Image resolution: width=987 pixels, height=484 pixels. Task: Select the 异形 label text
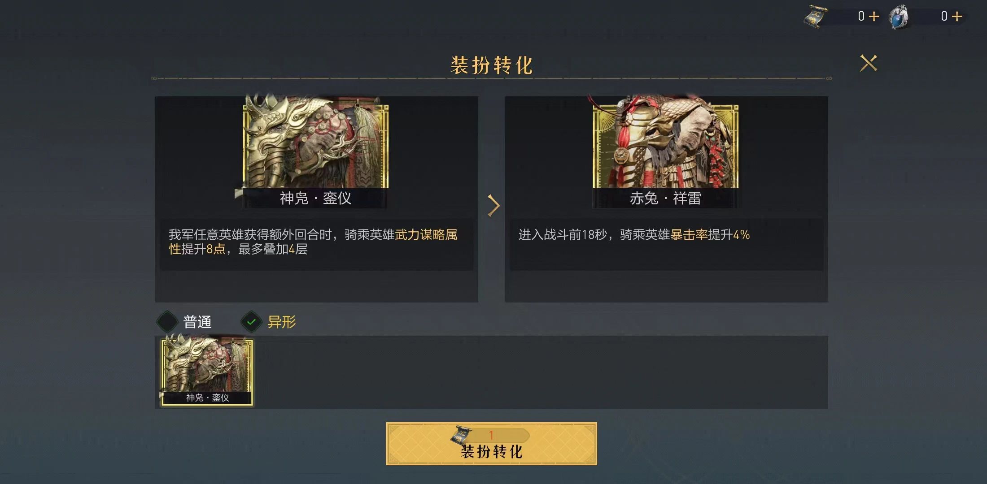click(282, 322)
